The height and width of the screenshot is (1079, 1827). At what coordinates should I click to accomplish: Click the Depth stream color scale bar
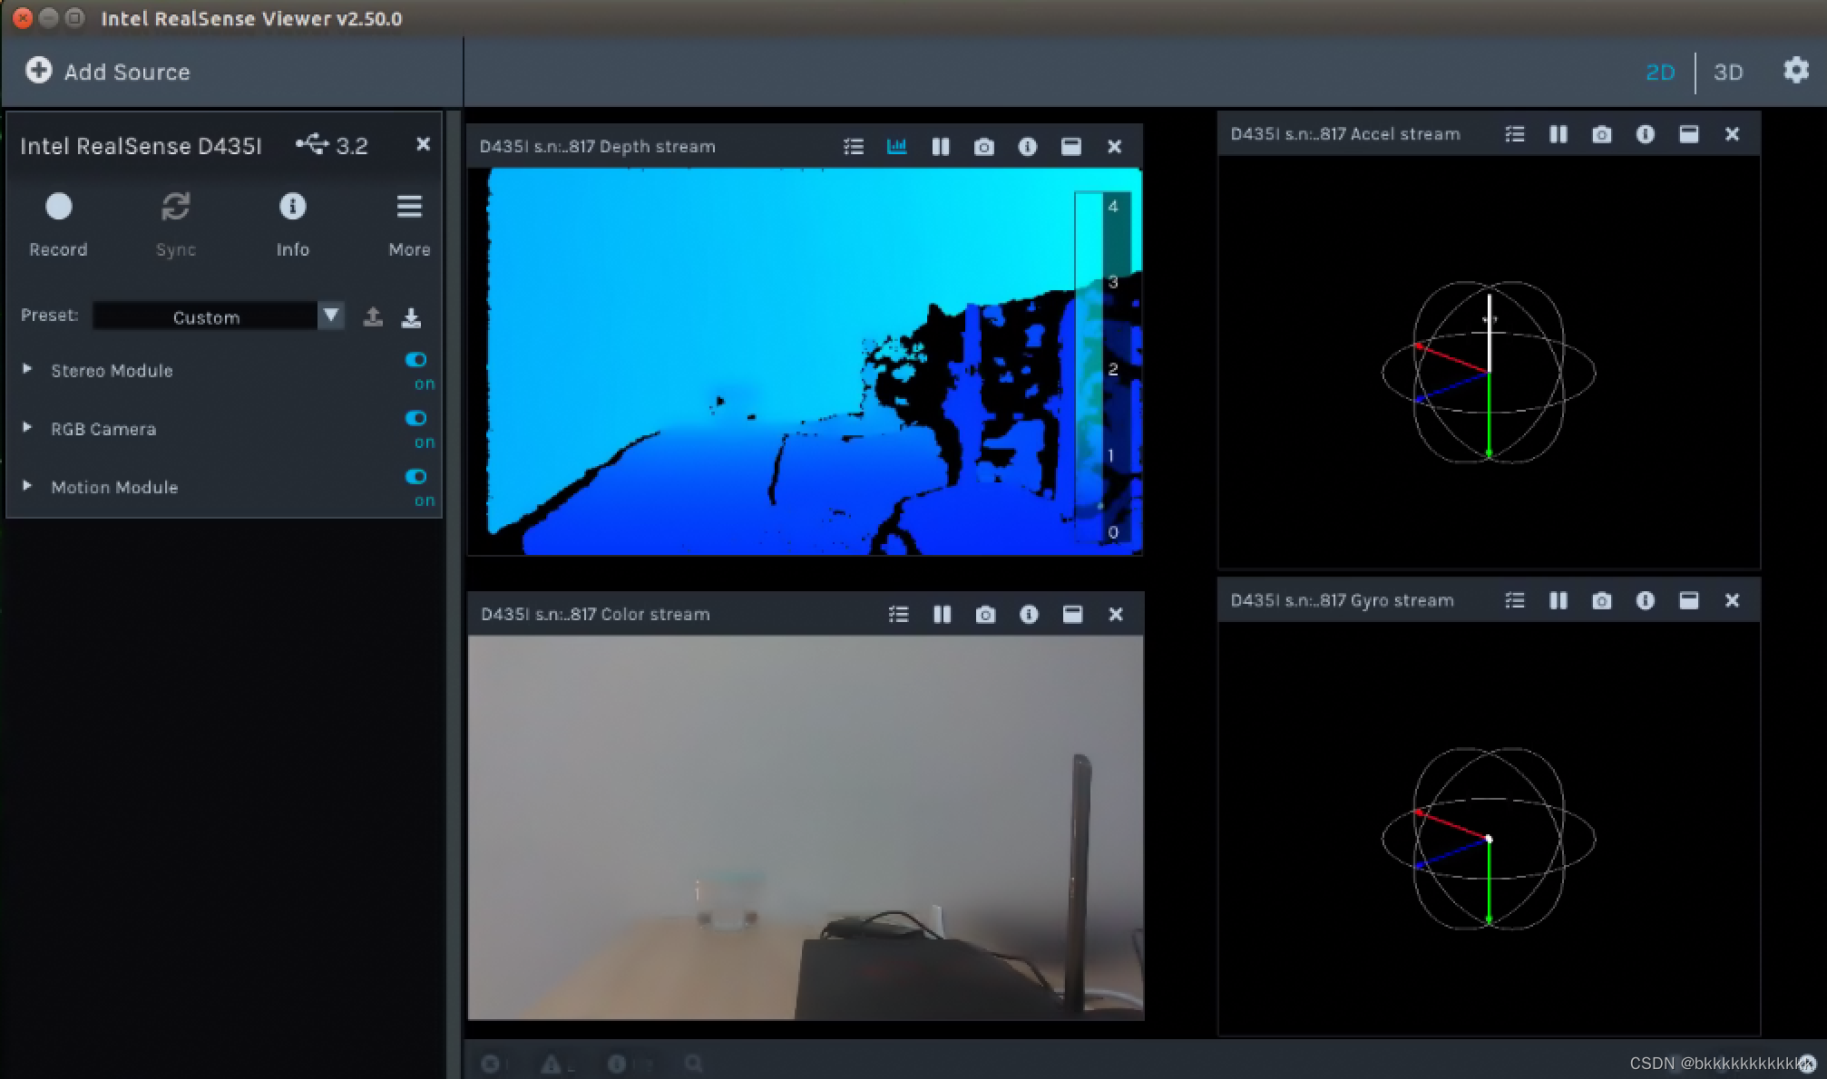[1103, 367]
